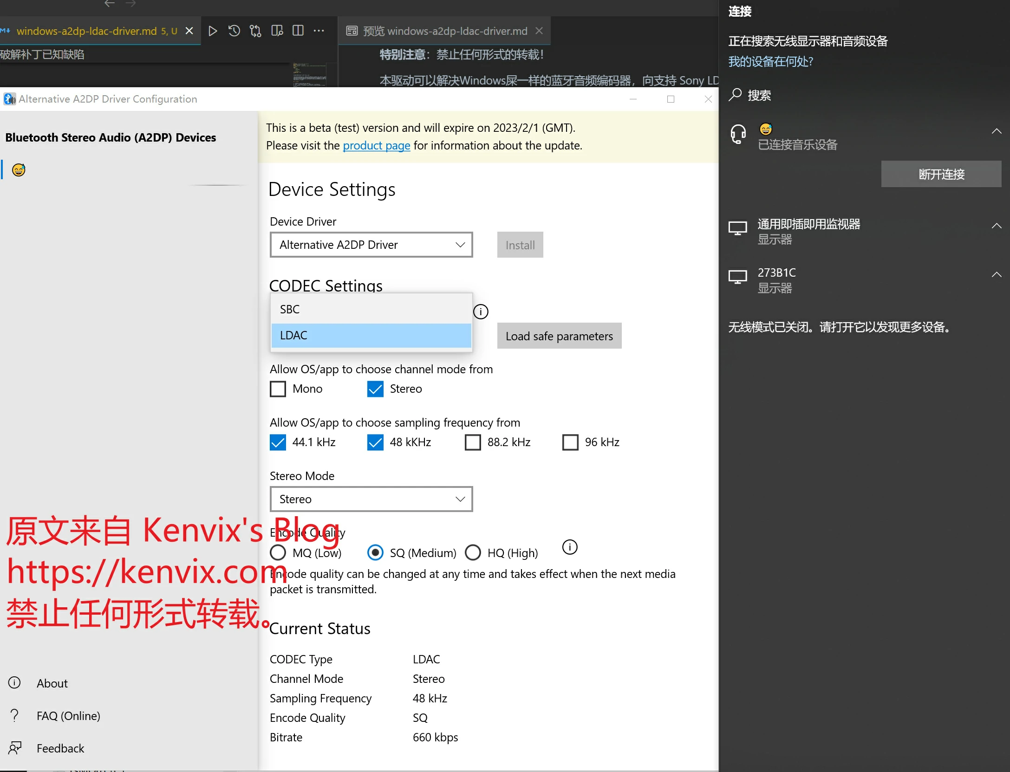Image resolution: width=1010 pixels, height=772 pixels.
Task: Enable the Mono channel checkbox
Action: coord(278,389)
